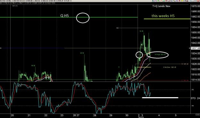Click the current-price arrow marker on left edge
The image size is (200, 118).
coord(1,48)
